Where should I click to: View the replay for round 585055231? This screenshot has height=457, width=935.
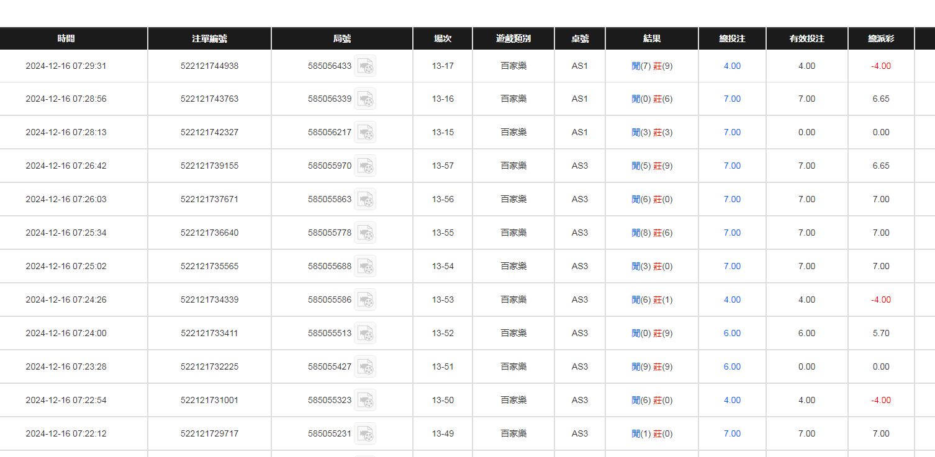click(365, 434)
